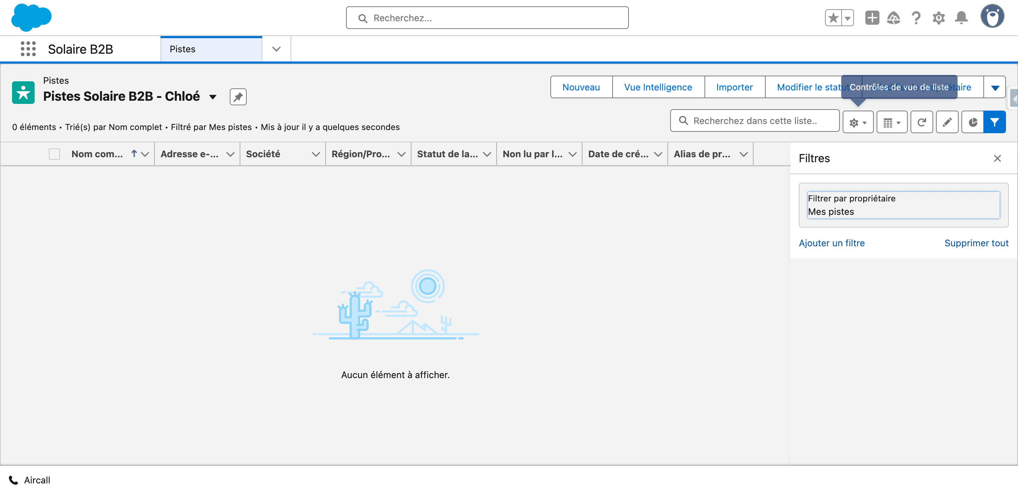Viewport: 1018px width, 494px height.
Task: Click Modifier le statut button
Action: 813,87
